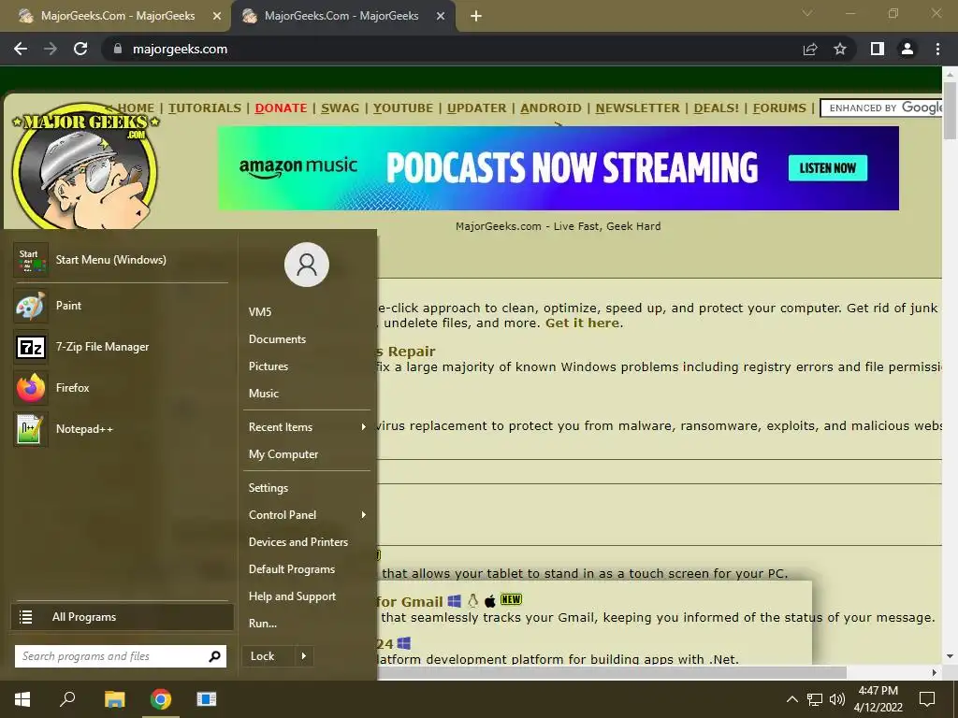
Task: Click the Windows Start button on taskbar
Action: point(22,699)
